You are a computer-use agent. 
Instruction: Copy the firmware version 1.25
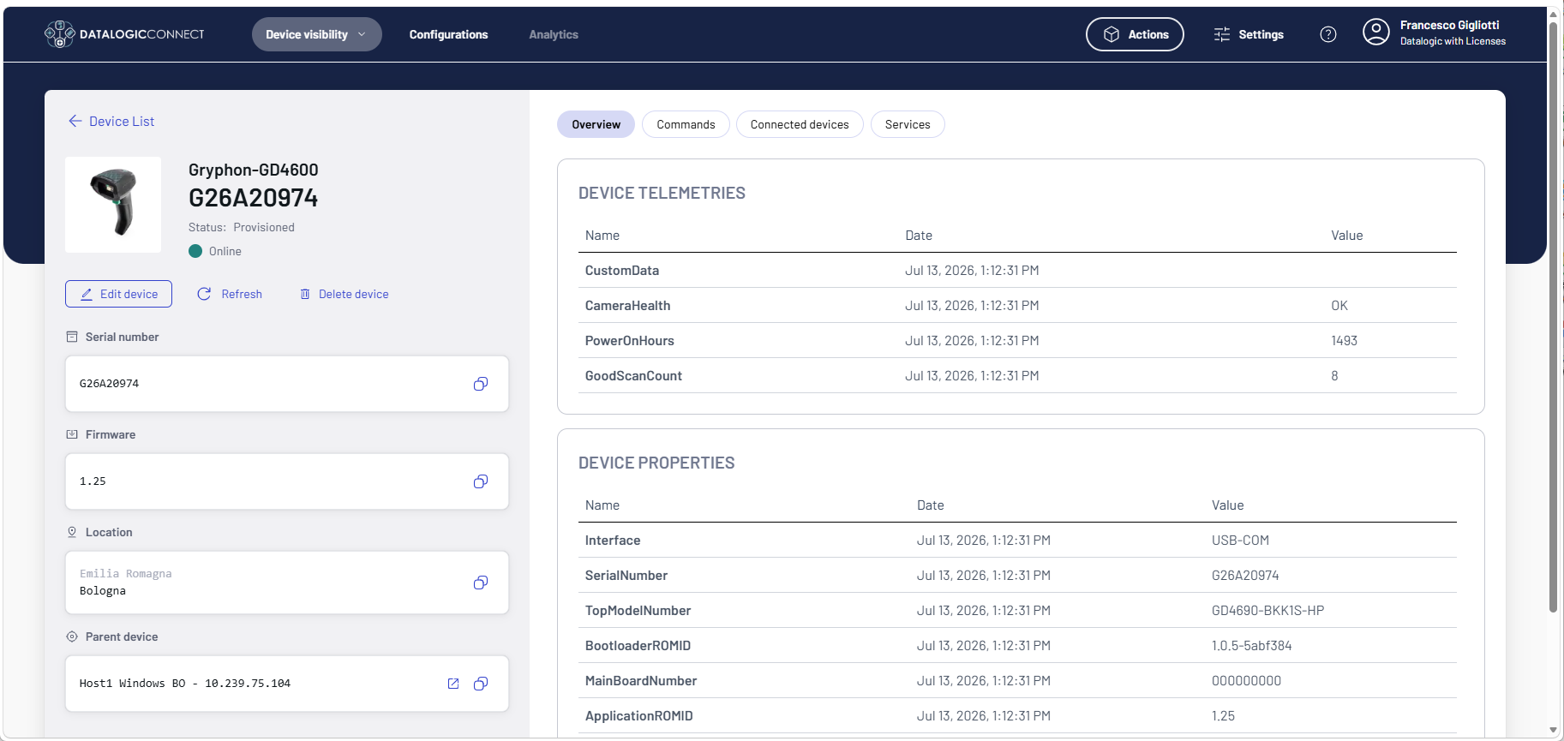[481, 481]
